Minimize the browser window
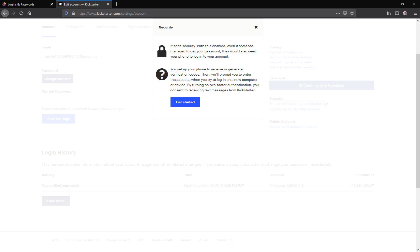420x252 pixels. [391, 4]
